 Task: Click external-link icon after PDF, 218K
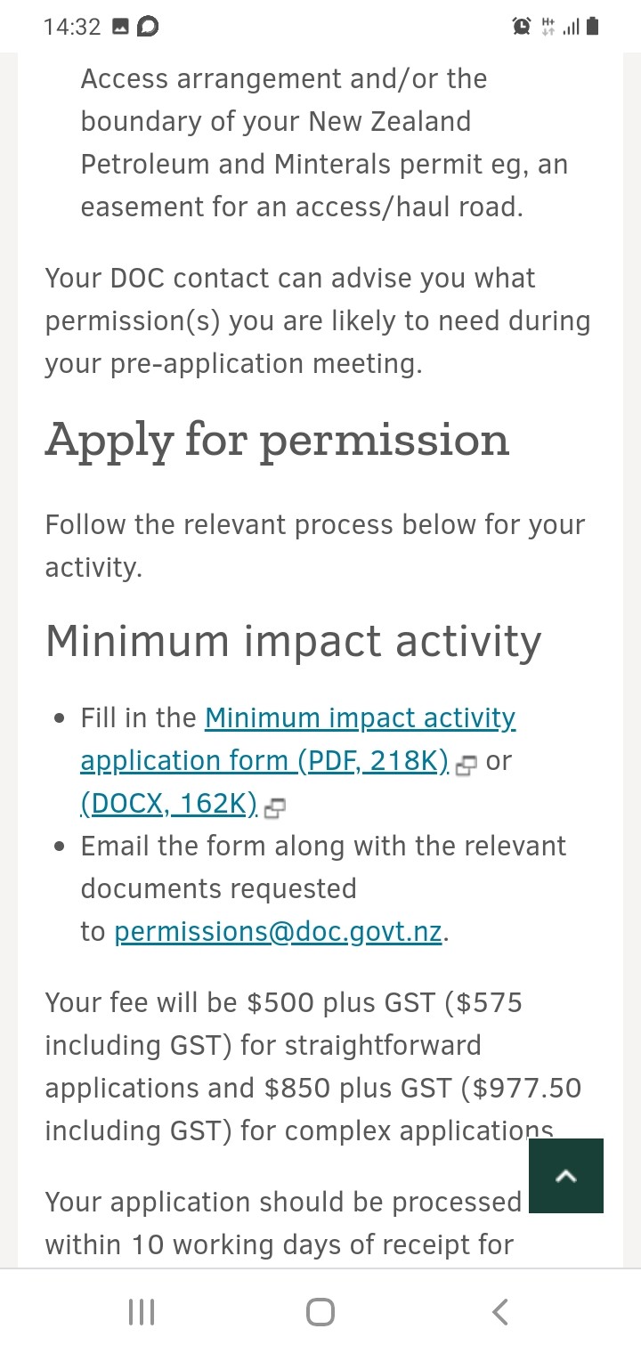(x=466, y=765)
